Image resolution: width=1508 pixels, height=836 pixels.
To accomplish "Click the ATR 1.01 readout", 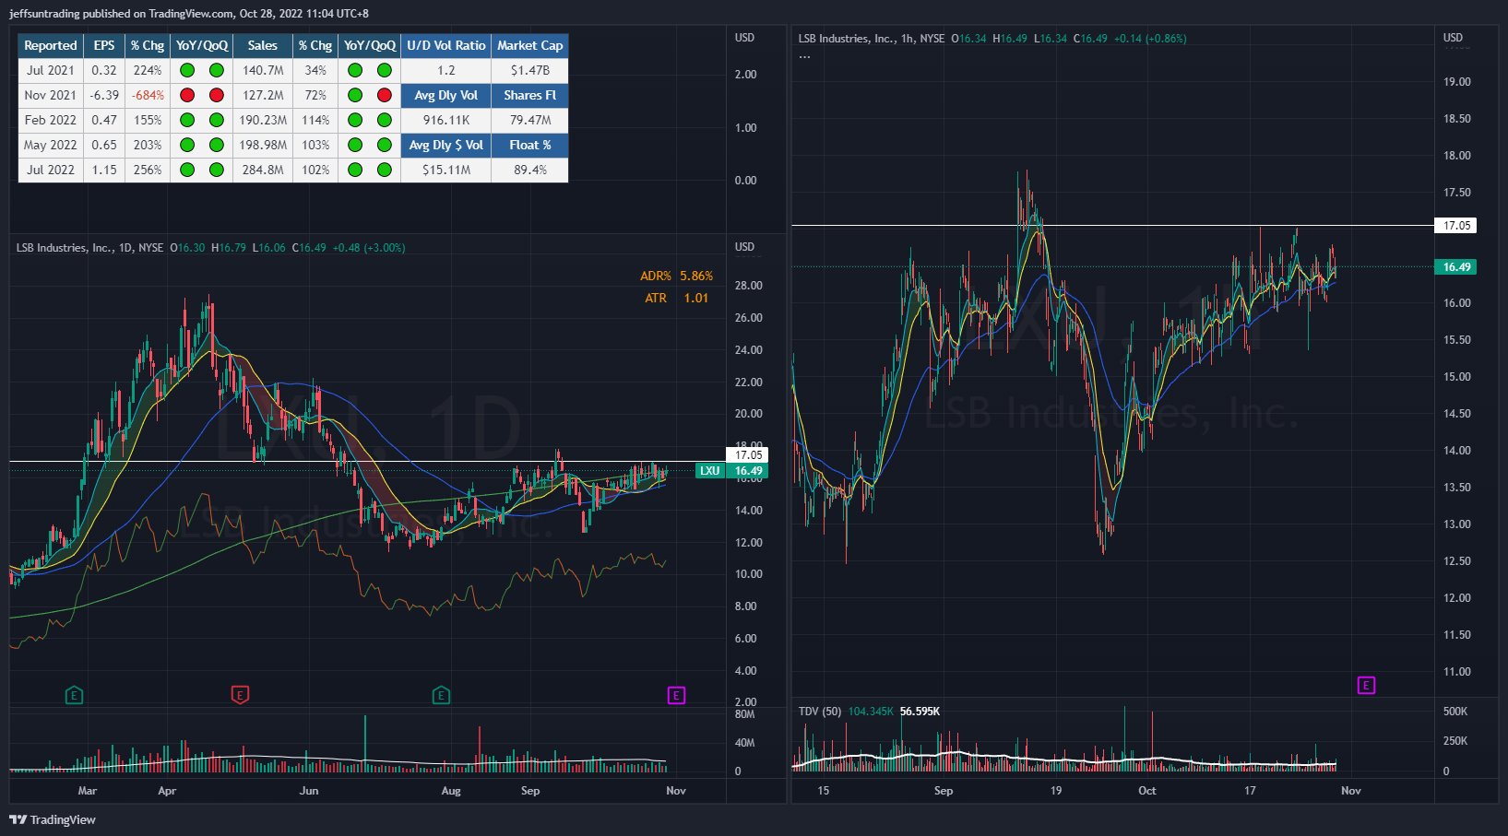I will [676, 298].
